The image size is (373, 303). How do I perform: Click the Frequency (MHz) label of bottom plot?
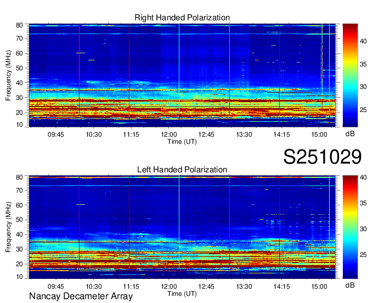(9, 226)
